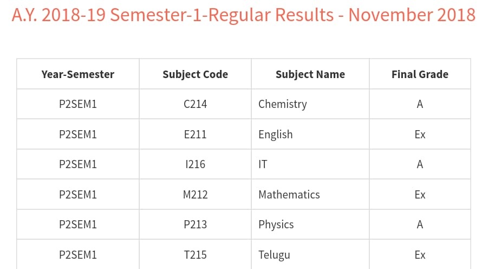
Task: Click subject code M212
Action: click(195, 195)
